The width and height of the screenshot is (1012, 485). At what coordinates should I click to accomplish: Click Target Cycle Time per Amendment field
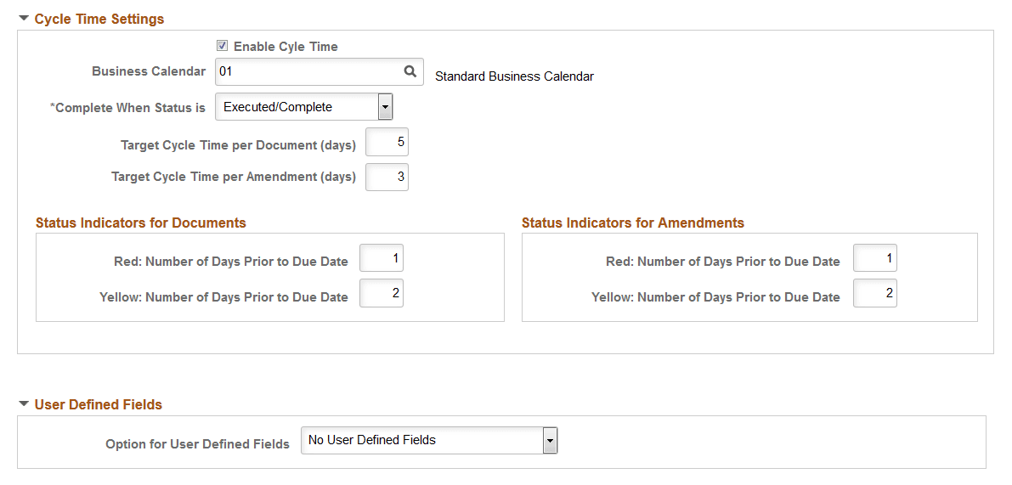[x=387, y=178]
